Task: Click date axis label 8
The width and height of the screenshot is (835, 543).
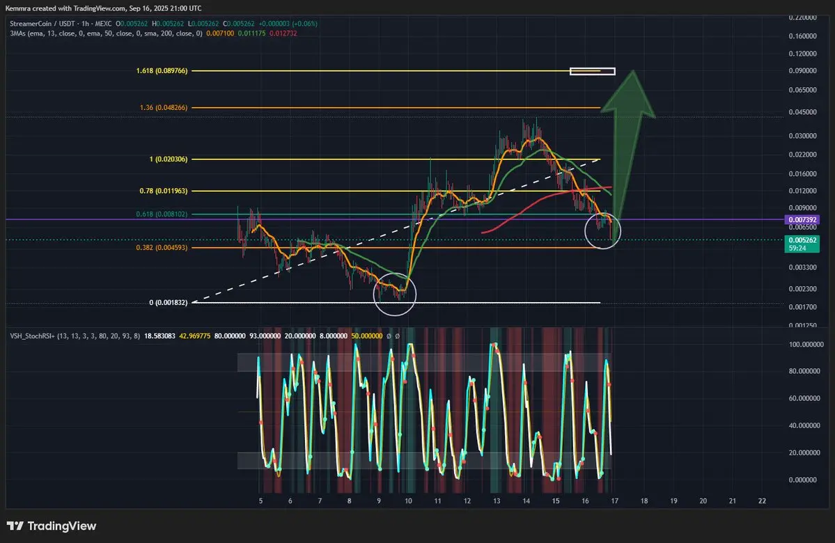Action: (350, 501)
